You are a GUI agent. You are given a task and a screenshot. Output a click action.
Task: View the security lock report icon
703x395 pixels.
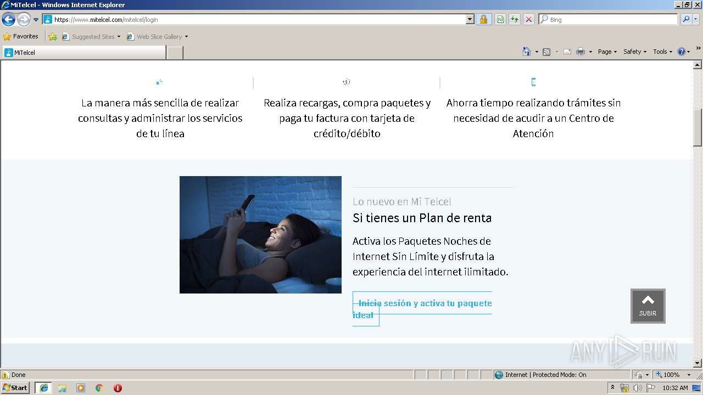pos(483,19)
